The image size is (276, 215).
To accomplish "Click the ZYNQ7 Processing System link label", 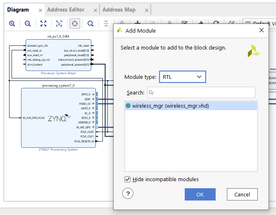I will coord(58,150).
